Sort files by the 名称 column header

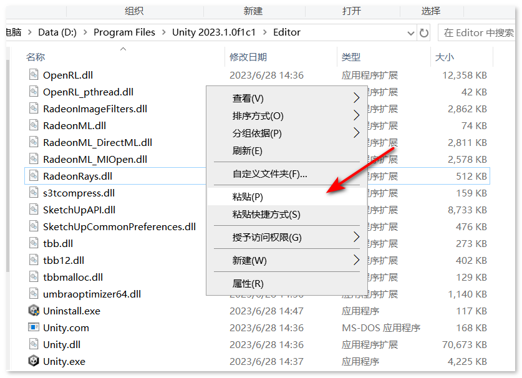pyautogui.click(x=36, y=57)
